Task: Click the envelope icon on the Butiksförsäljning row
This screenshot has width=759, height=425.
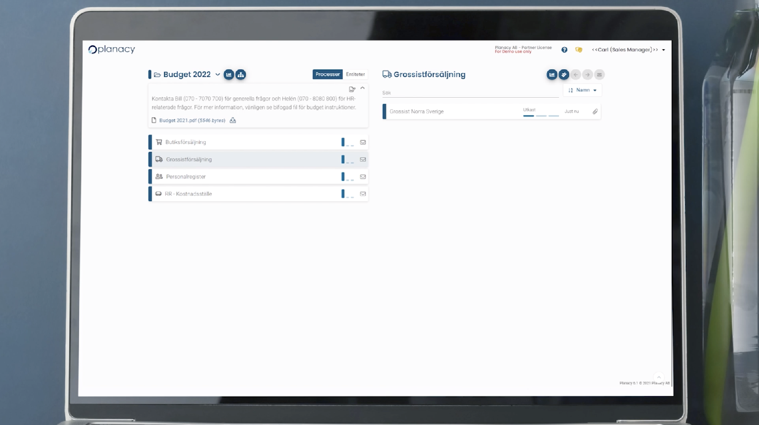Action: [363, 142]
